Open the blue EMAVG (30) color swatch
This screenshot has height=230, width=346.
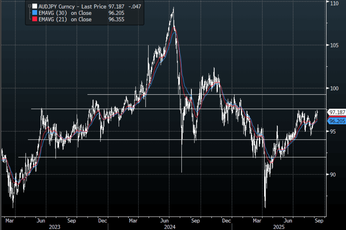click(x=35, y=13)
